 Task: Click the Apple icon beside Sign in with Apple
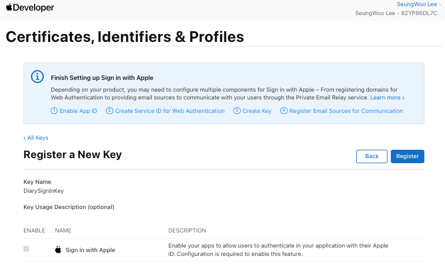coord(58,250)
